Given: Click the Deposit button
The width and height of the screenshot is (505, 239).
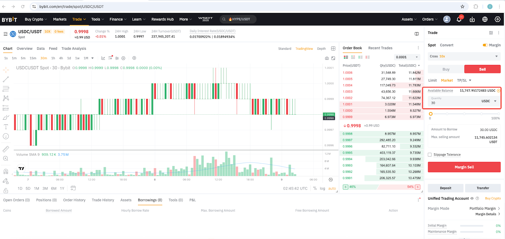Looking at the screenshot, I should point(445,188).
